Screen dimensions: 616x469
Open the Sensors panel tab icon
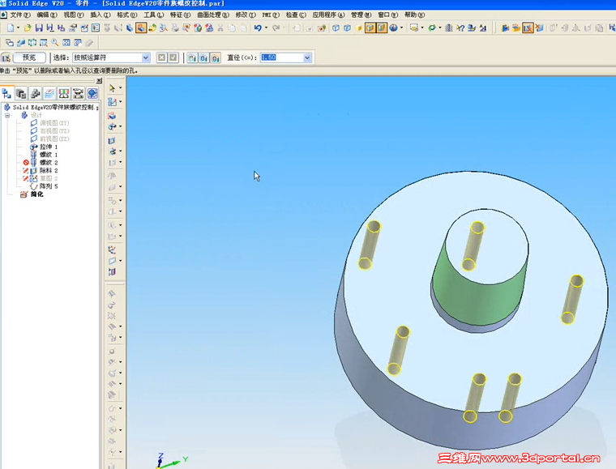pos(64,93)
